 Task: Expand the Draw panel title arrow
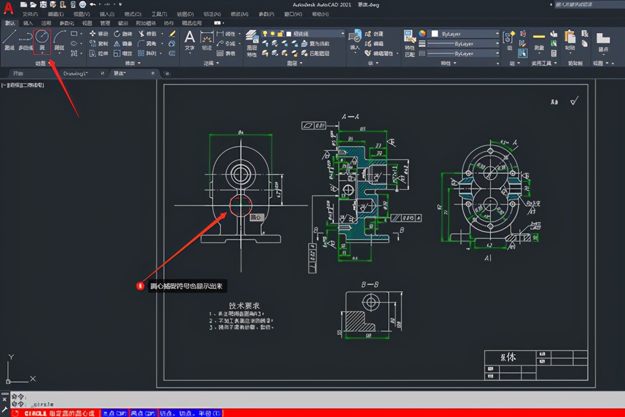(x=51, y=63)
